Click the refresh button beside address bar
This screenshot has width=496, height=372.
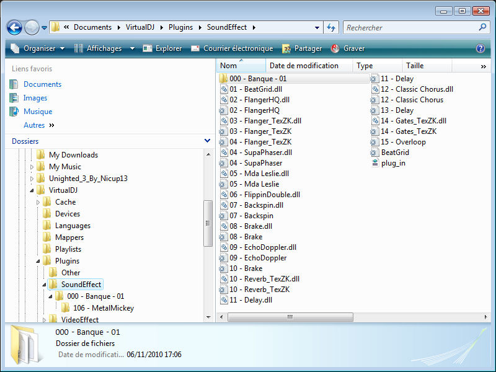click(x=331, y=27)
